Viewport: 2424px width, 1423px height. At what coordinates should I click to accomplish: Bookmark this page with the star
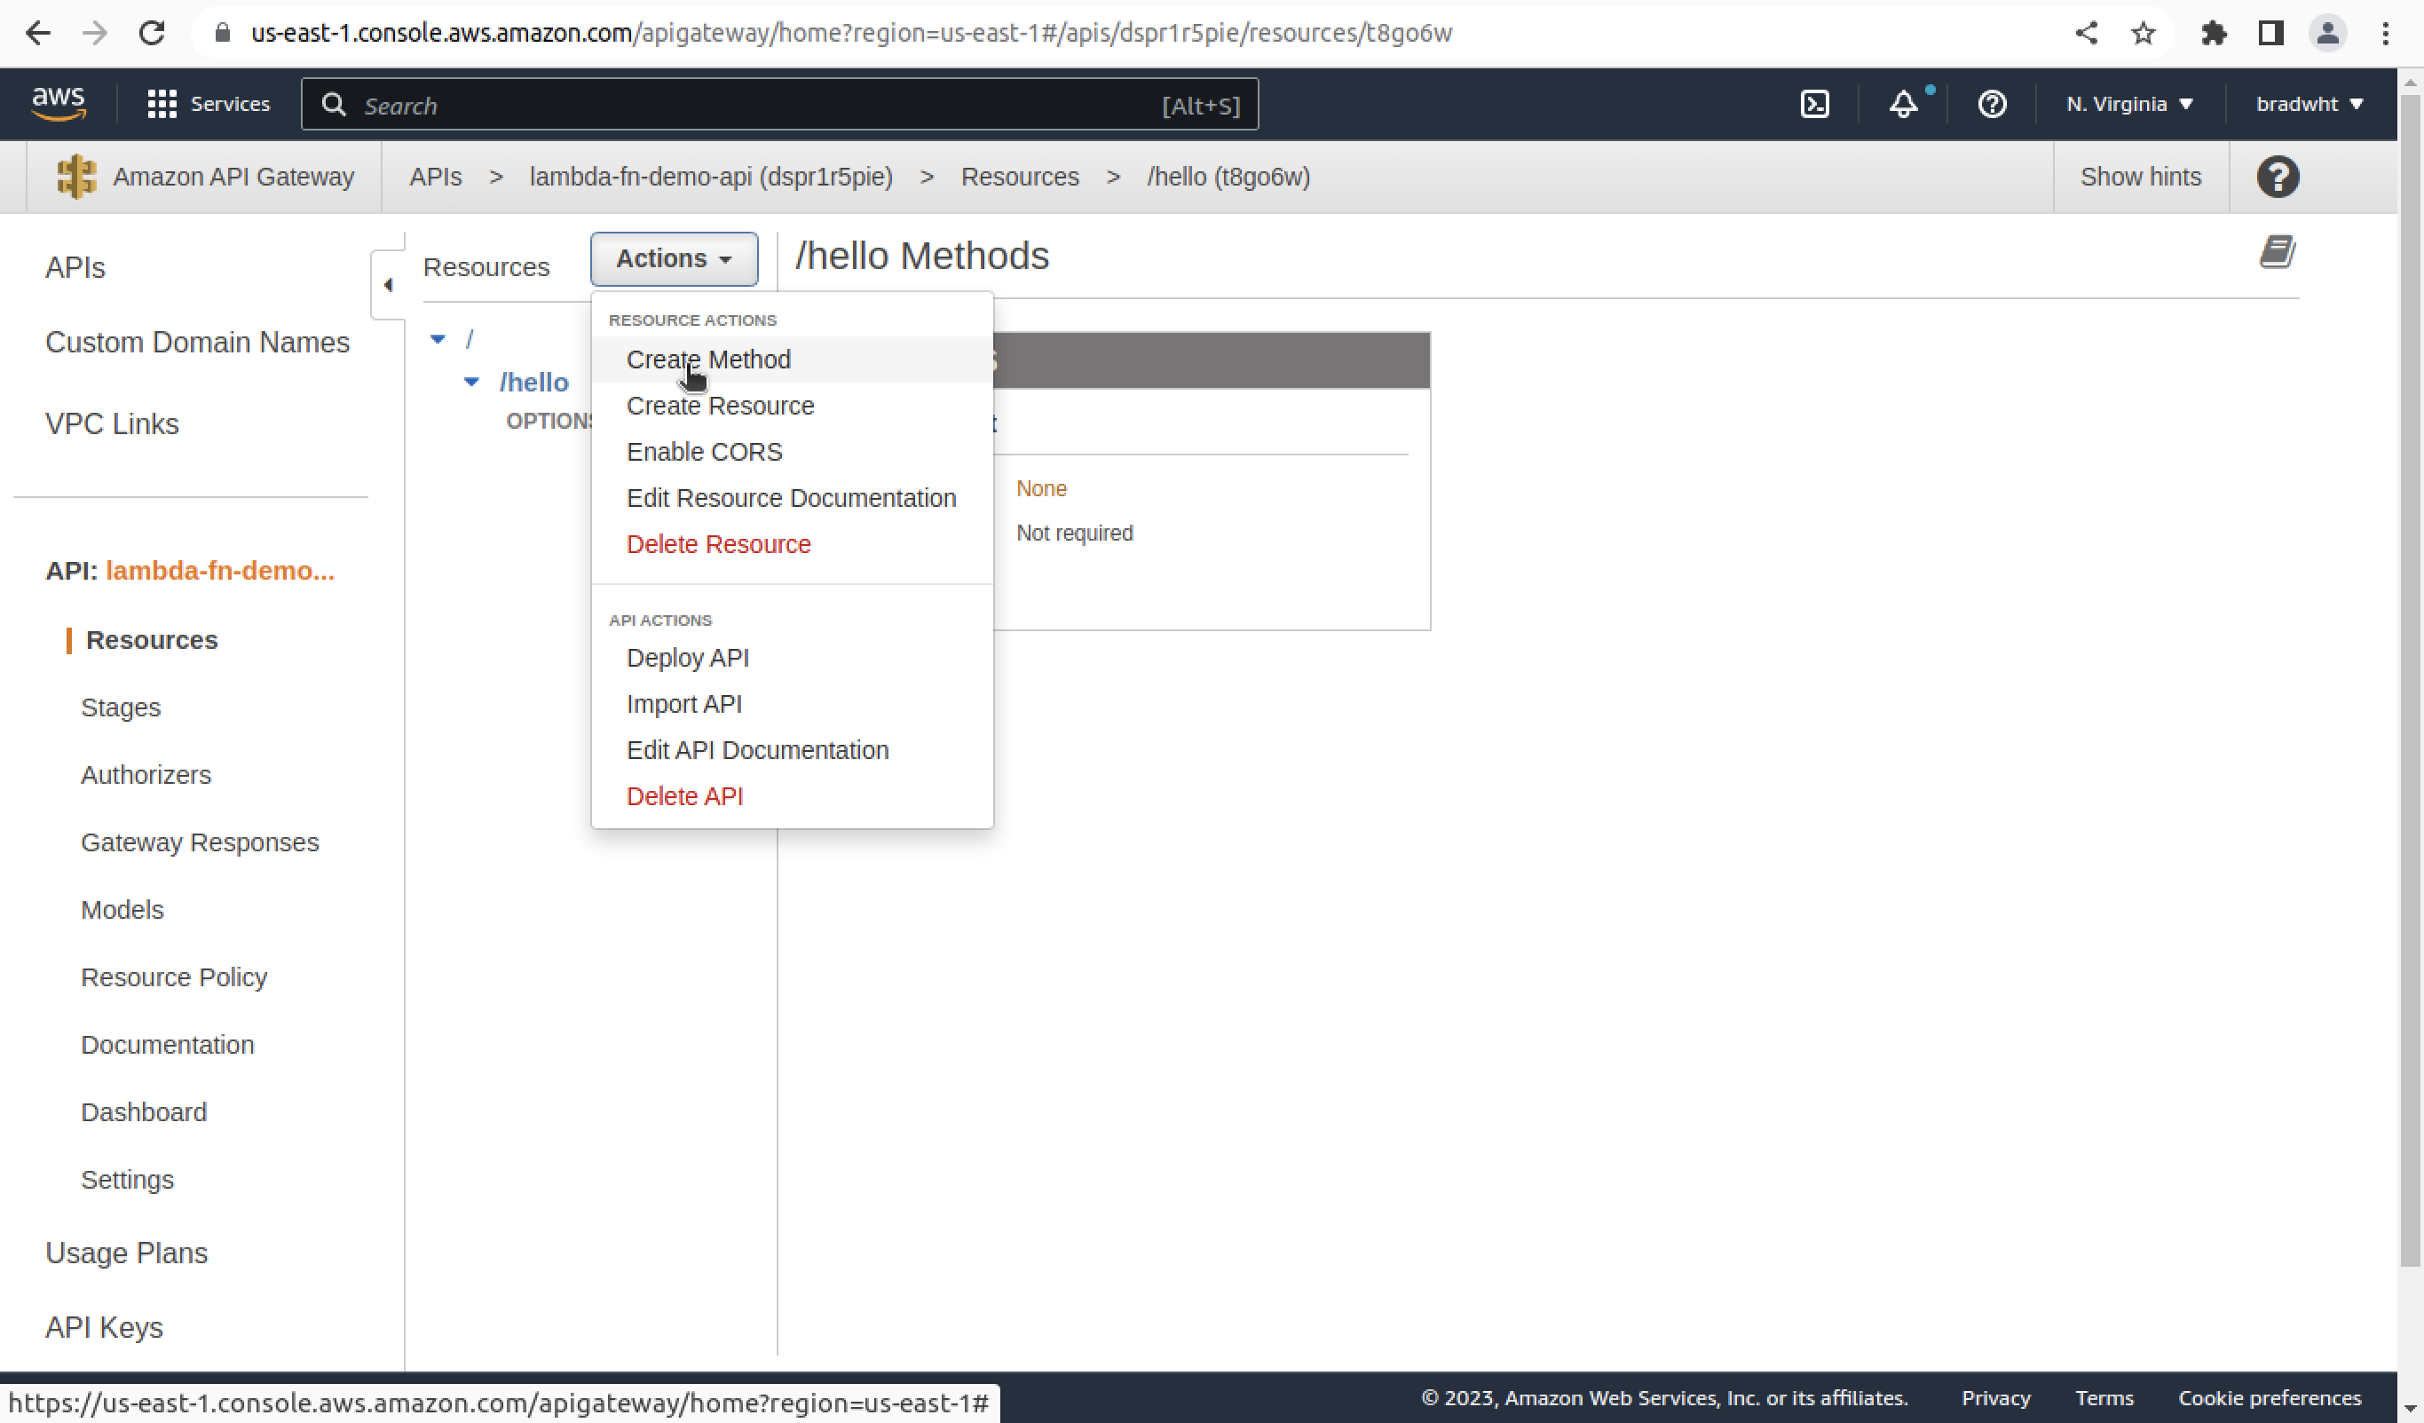[2142, 33]
